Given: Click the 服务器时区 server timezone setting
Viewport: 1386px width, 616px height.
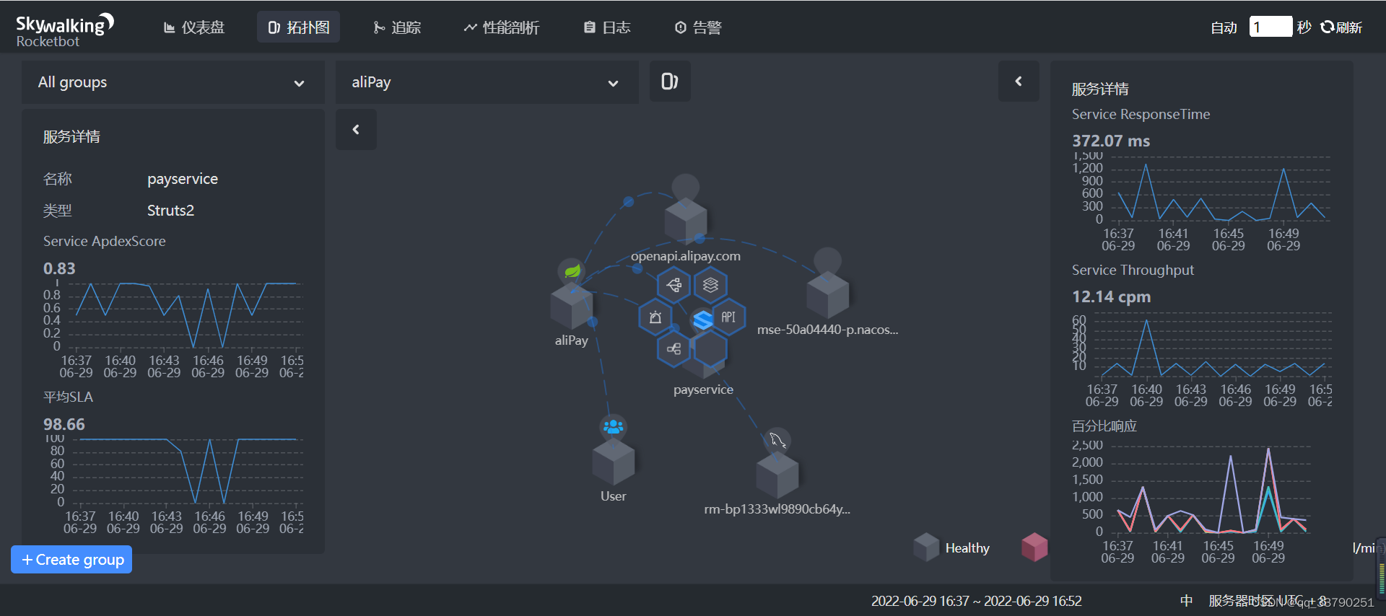Looking at the screenshot, I should (1268, 601).
